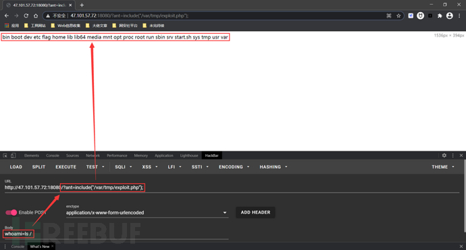Screen dimensions: 466x250
Task: Open the enctype selection dropdown
Action: [147, 213]
